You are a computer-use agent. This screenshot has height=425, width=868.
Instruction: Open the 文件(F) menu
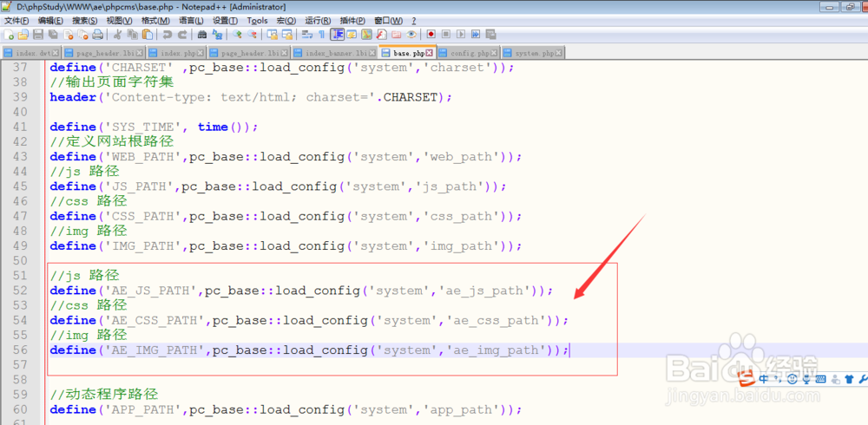pos(16,21)
